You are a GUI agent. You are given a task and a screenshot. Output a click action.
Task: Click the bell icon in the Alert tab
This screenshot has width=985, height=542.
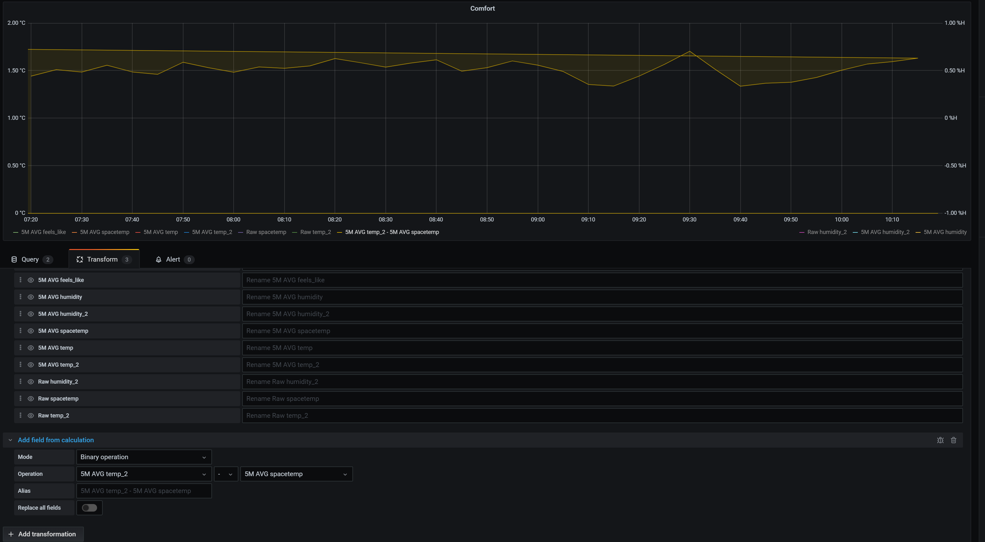(x=159, y=259)
